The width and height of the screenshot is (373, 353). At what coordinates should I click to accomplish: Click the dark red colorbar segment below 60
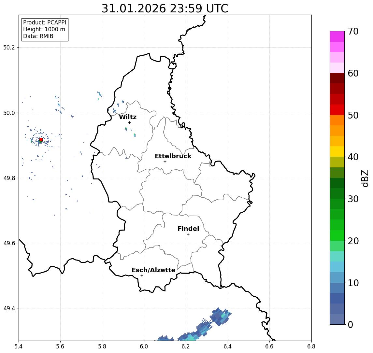point(337,78)
